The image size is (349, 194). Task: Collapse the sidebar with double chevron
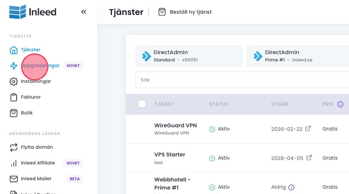pos(84,12)
